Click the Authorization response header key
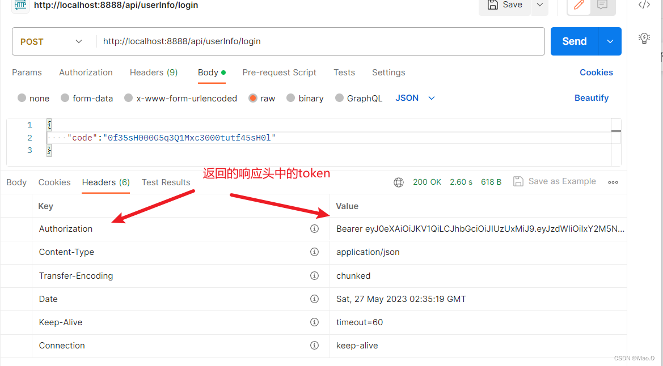 tap(66, 229)
